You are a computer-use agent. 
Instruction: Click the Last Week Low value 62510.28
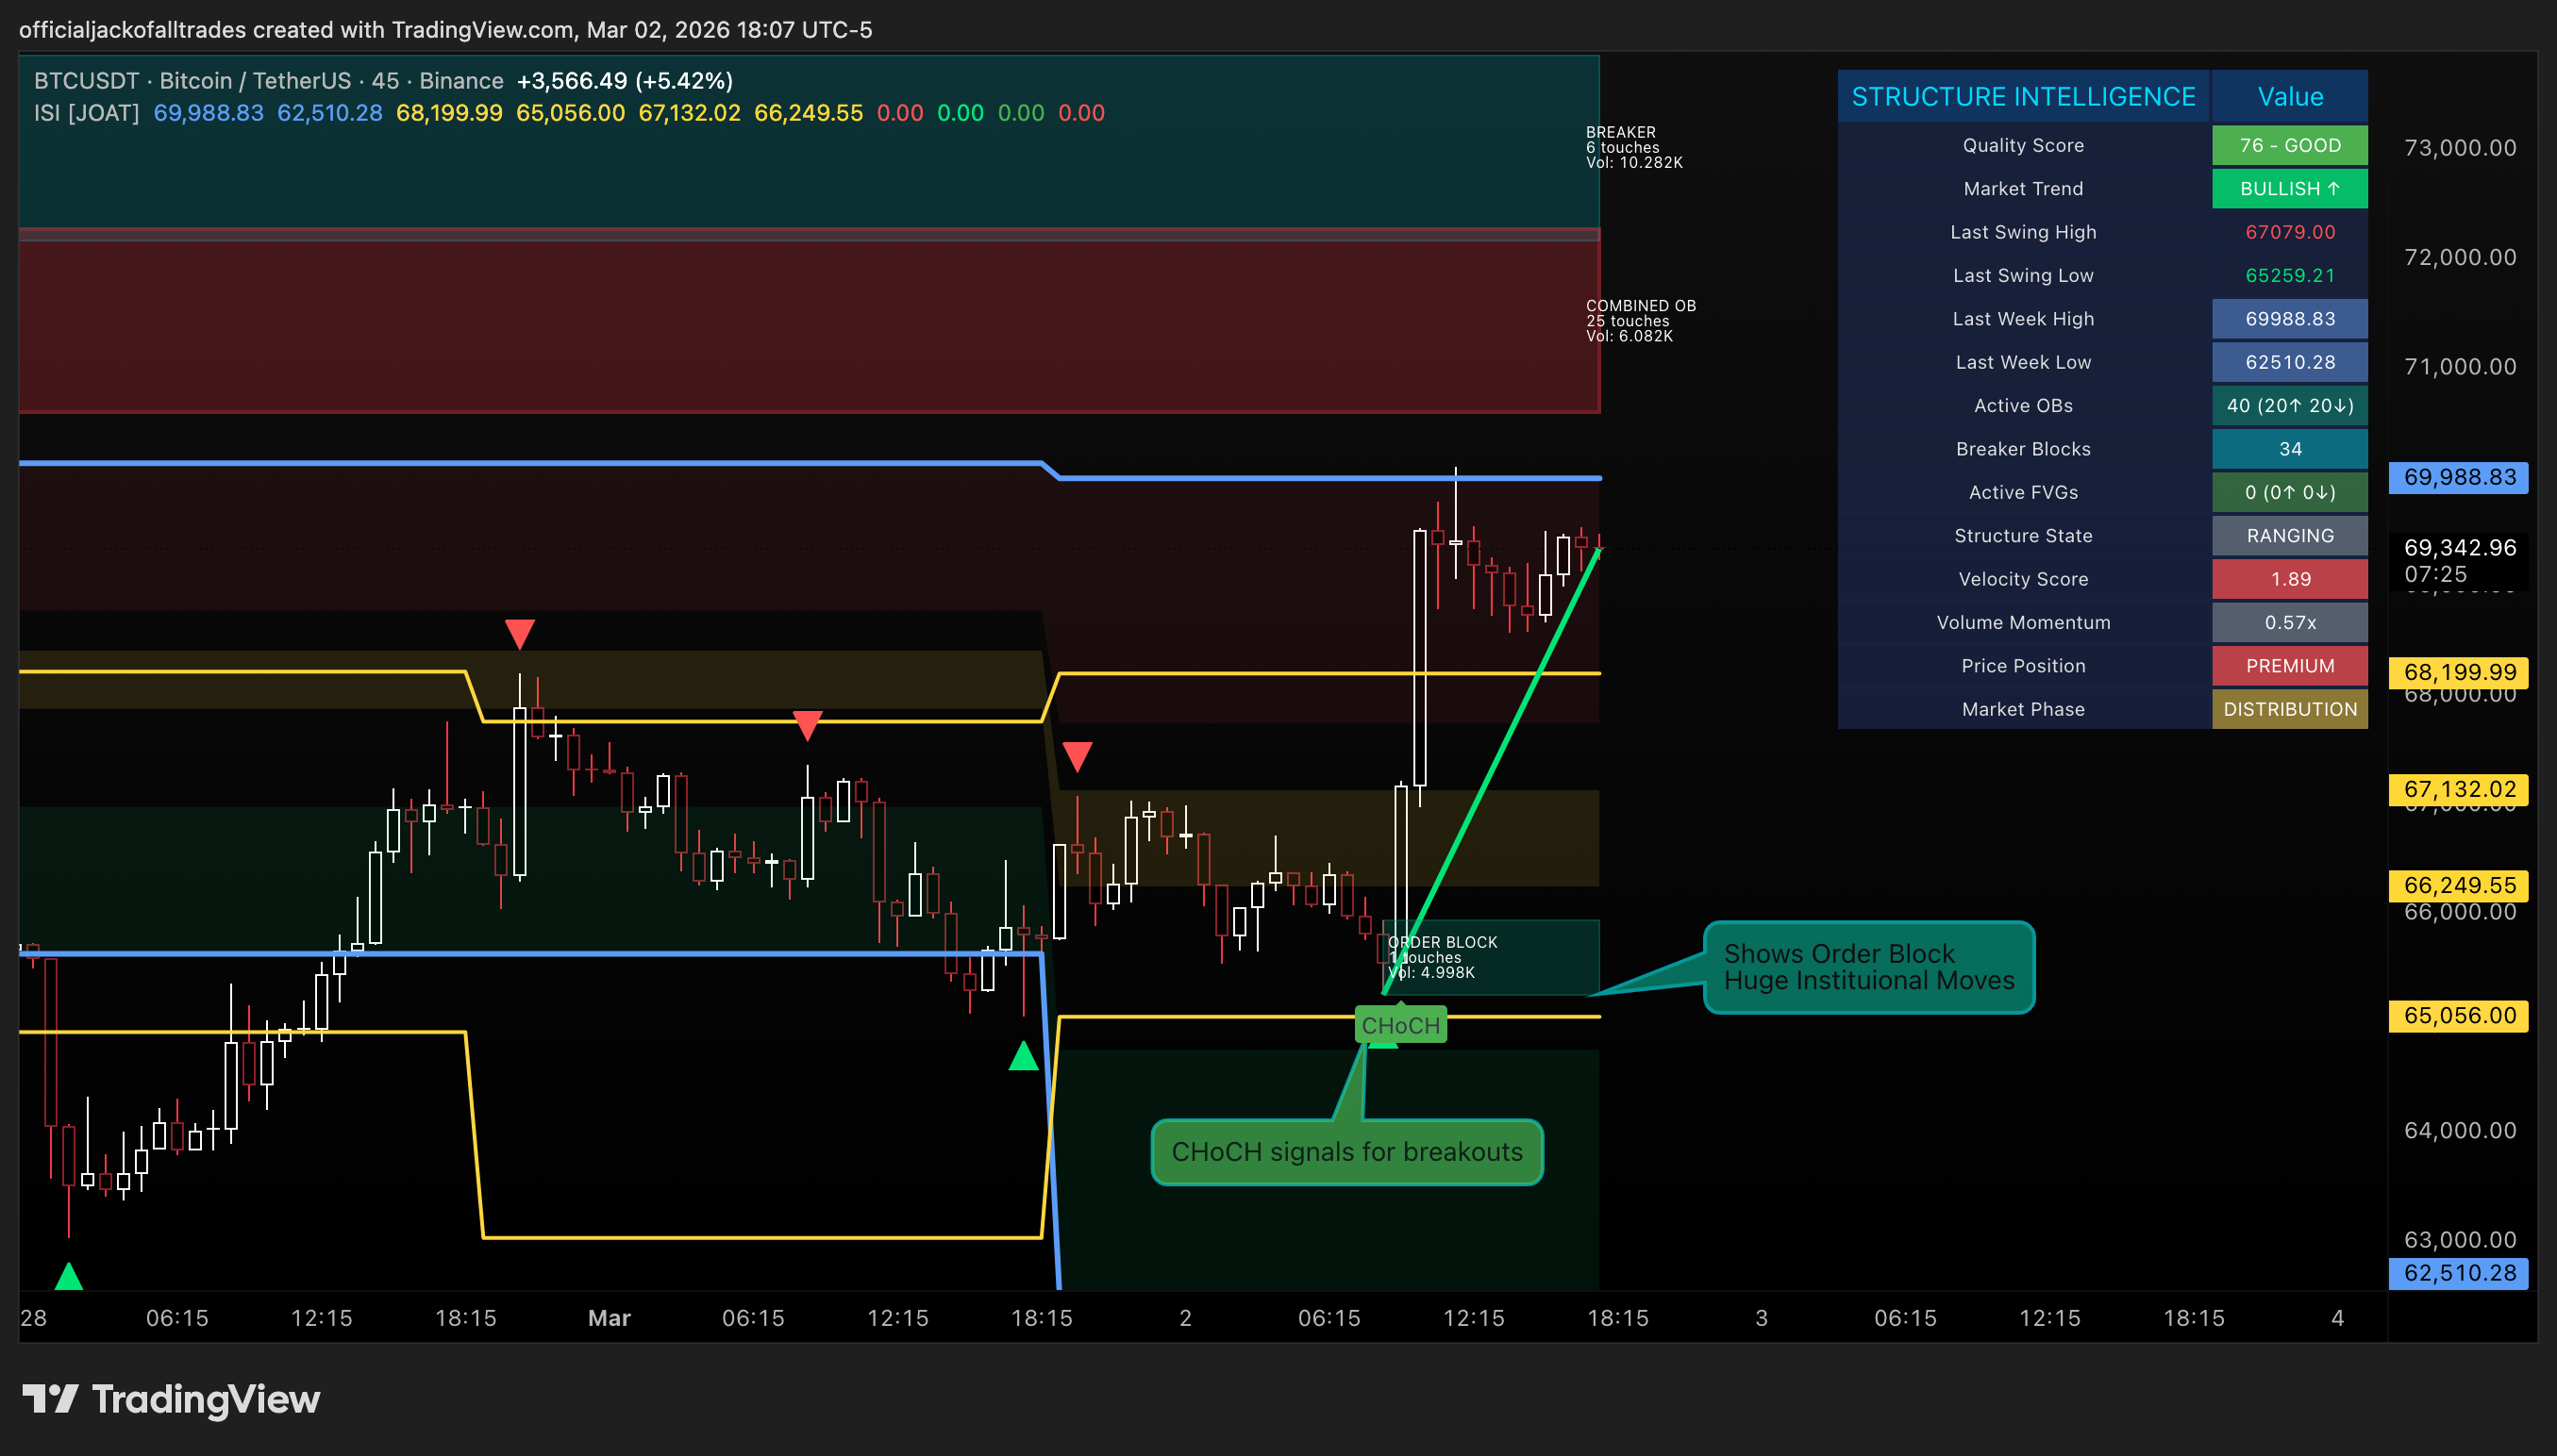(2290, 362)
